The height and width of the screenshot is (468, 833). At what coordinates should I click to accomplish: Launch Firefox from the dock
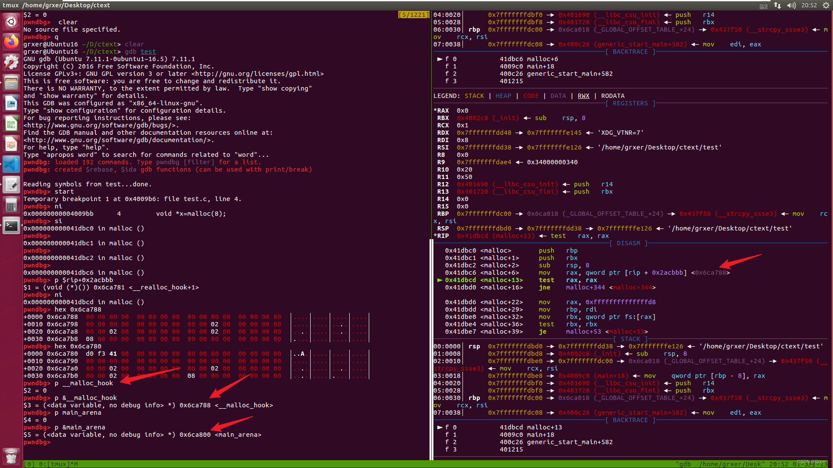tap(11, 42)
